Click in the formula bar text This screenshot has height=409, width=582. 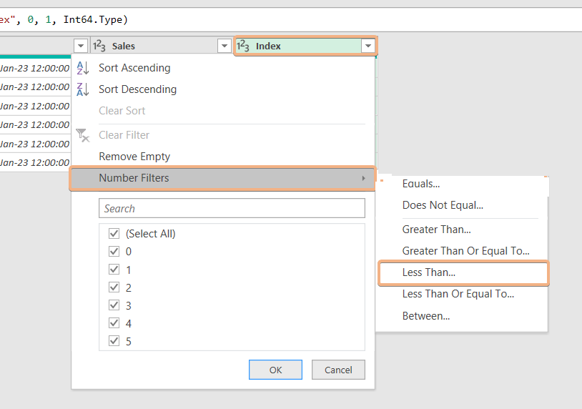point(63,19)
